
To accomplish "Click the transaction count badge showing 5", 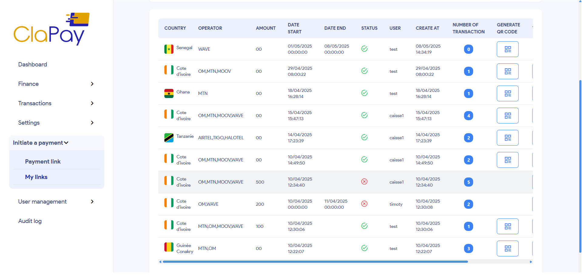I will [468, 182].
